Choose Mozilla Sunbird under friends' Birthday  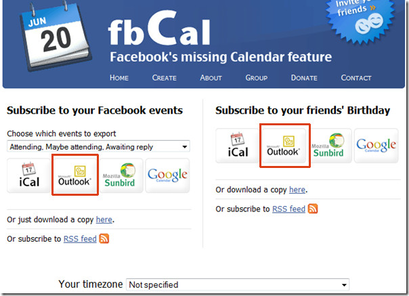point(330,146)
